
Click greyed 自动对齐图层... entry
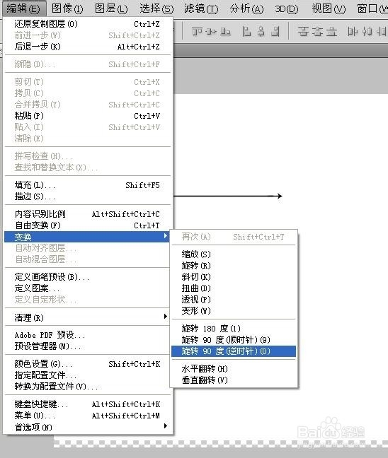[x=87, y=248]
